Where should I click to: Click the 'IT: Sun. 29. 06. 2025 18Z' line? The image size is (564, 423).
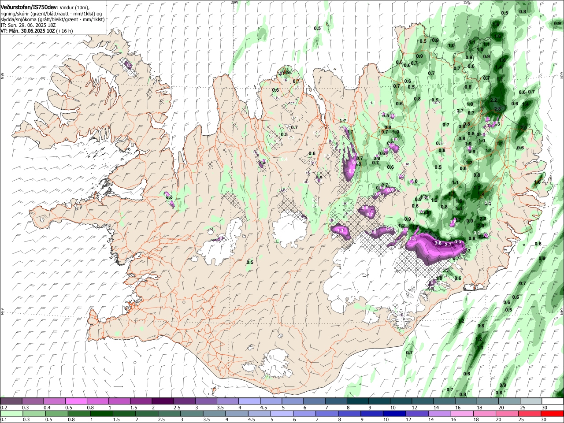[x=28, y=25]
